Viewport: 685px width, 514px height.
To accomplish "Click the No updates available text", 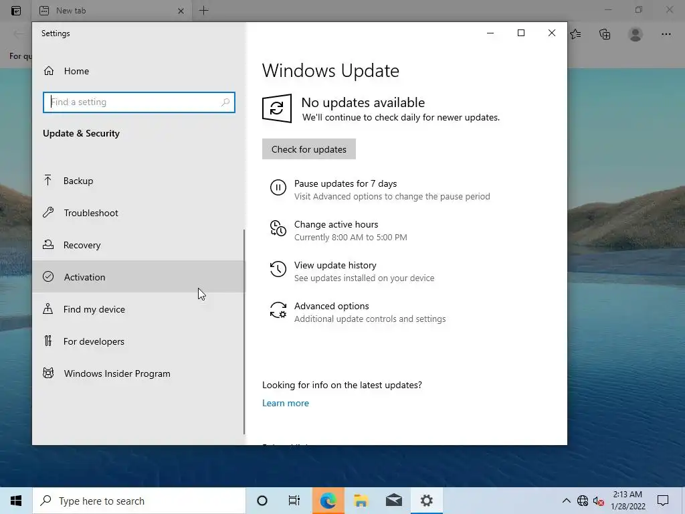I will [363, 102].
